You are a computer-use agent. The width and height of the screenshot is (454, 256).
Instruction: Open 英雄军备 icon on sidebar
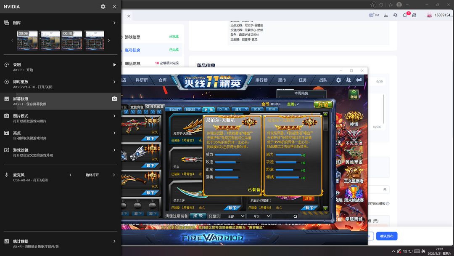click(x=354, y=157)
